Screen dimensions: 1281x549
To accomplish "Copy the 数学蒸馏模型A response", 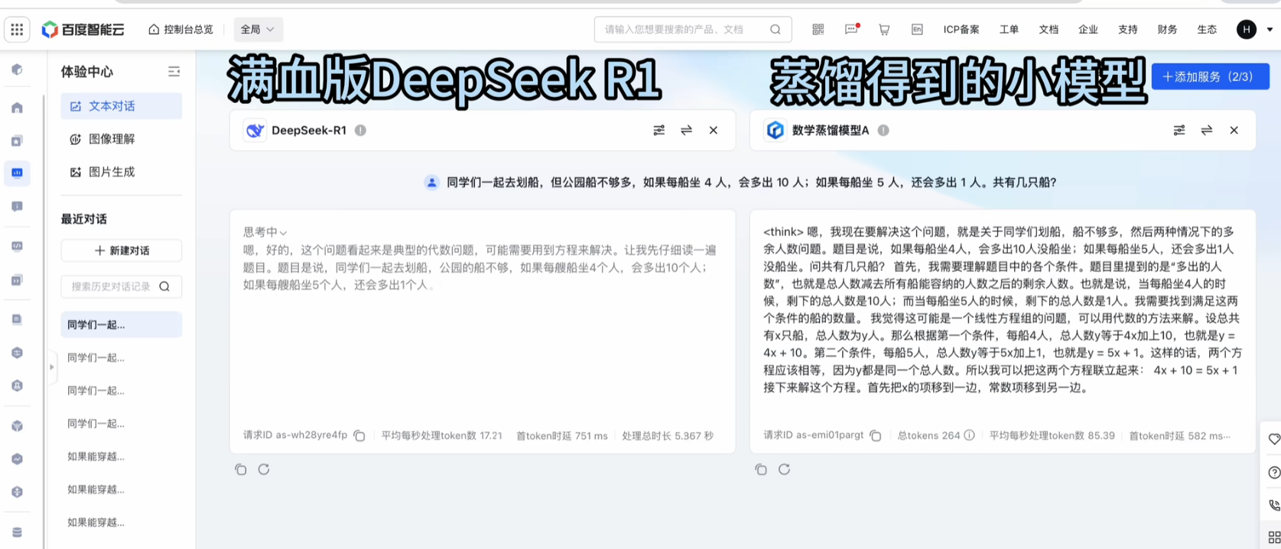I will (x=761, y=470).
